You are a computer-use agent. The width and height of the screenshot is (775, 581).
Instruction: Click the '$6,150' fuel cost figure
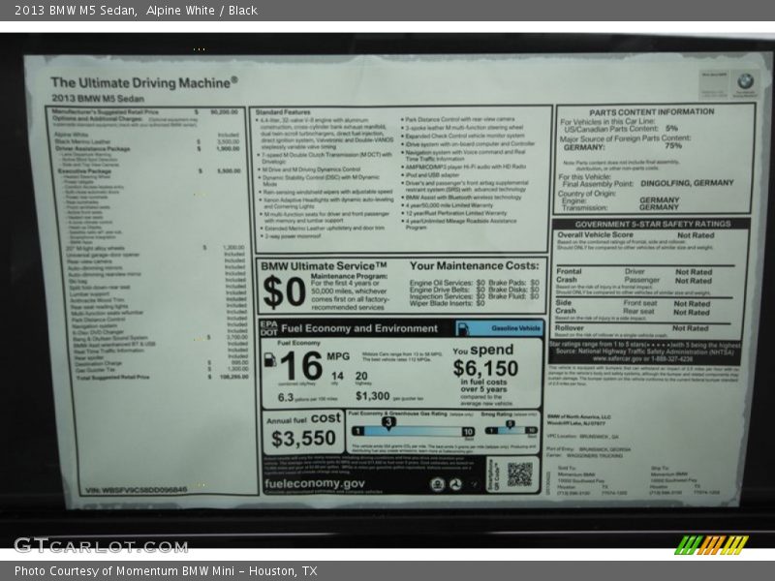pyautogui.click(x=485, y=369)
